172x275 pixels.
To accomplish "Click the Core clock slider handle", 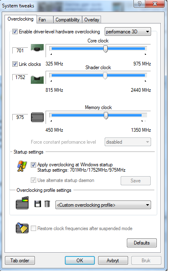I will (x=105, y=49).
